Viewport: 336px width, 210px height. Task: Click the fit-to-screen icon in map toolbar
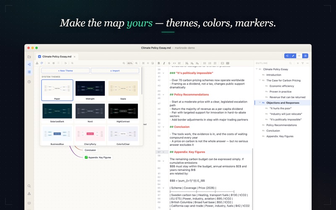tap(143, 63)
